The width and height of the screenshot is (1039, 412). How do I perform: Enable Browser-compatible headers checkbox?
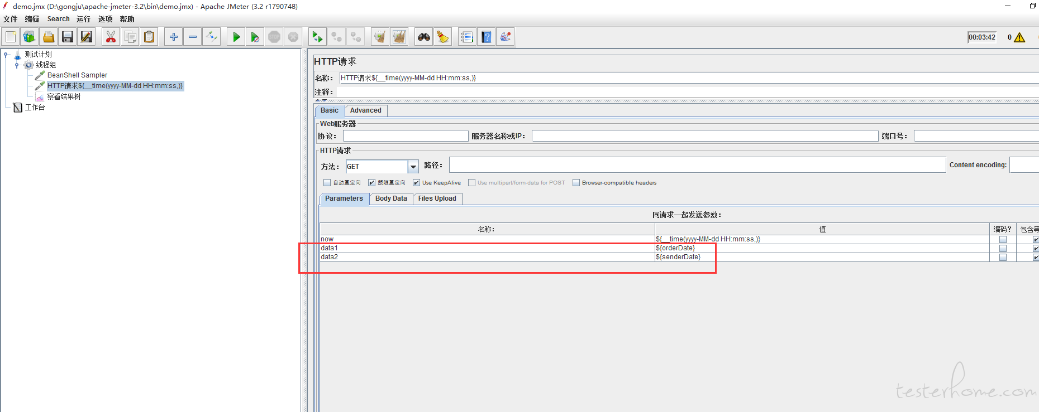tap(576, 183)
